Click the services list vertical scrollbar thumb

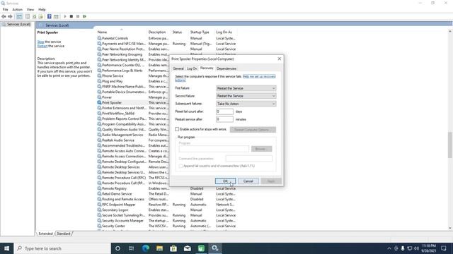pyautogui.click(x=450, y=145)
